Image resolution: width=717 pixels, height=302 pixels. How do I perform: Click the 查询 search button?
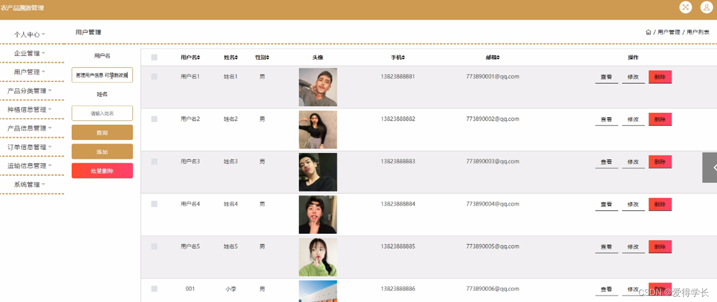coord(102,133)
